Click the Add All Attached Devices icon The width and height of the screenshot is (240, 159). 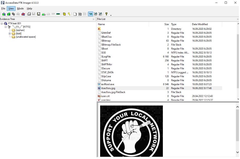[9, 14]
